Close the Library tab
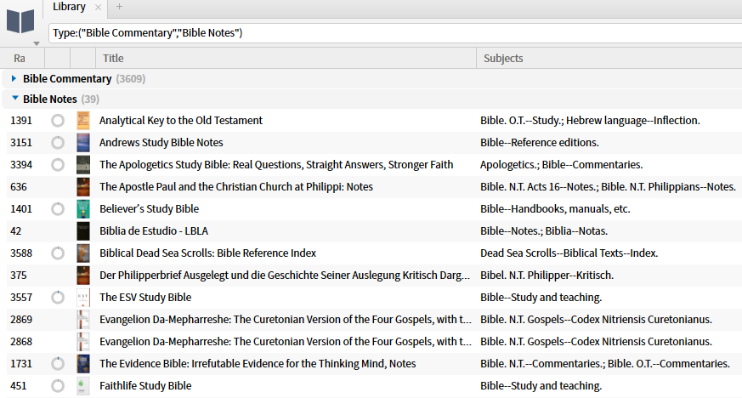The height and width of the screenshot is (398, 742). (98, 8)
